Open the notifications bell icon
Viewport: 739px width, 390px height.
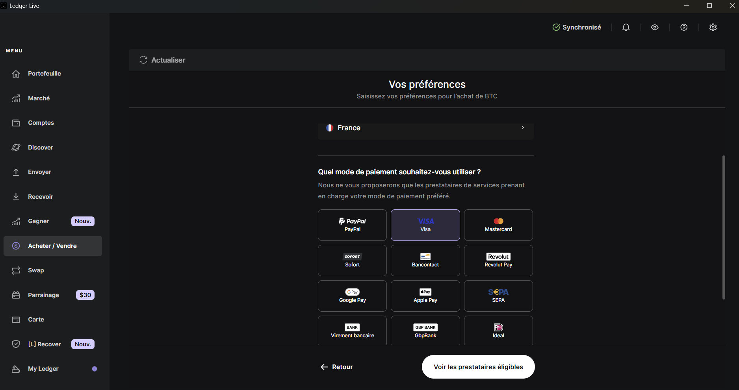coord(626,27)
